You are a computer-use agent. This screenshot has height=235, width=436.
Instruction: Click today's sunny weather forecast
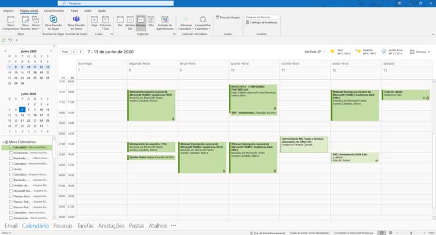[x=341, y=52]
